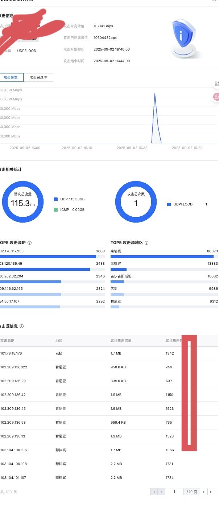Screen dimensions: 219x528
Task: Switch to 攻击带宽 tab
Action: [x=11, y=77]
